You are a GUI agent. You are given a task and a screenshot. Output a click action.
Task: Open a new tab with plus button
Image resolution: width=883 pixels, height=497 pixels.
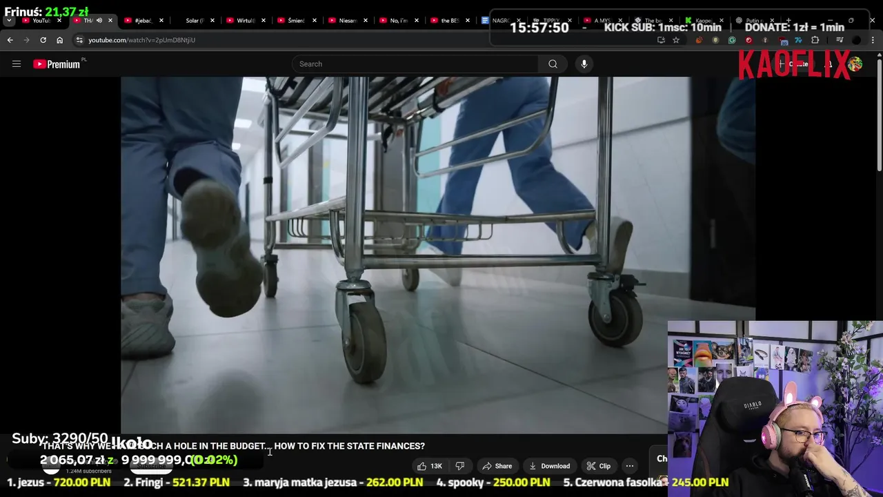point(788,21)
